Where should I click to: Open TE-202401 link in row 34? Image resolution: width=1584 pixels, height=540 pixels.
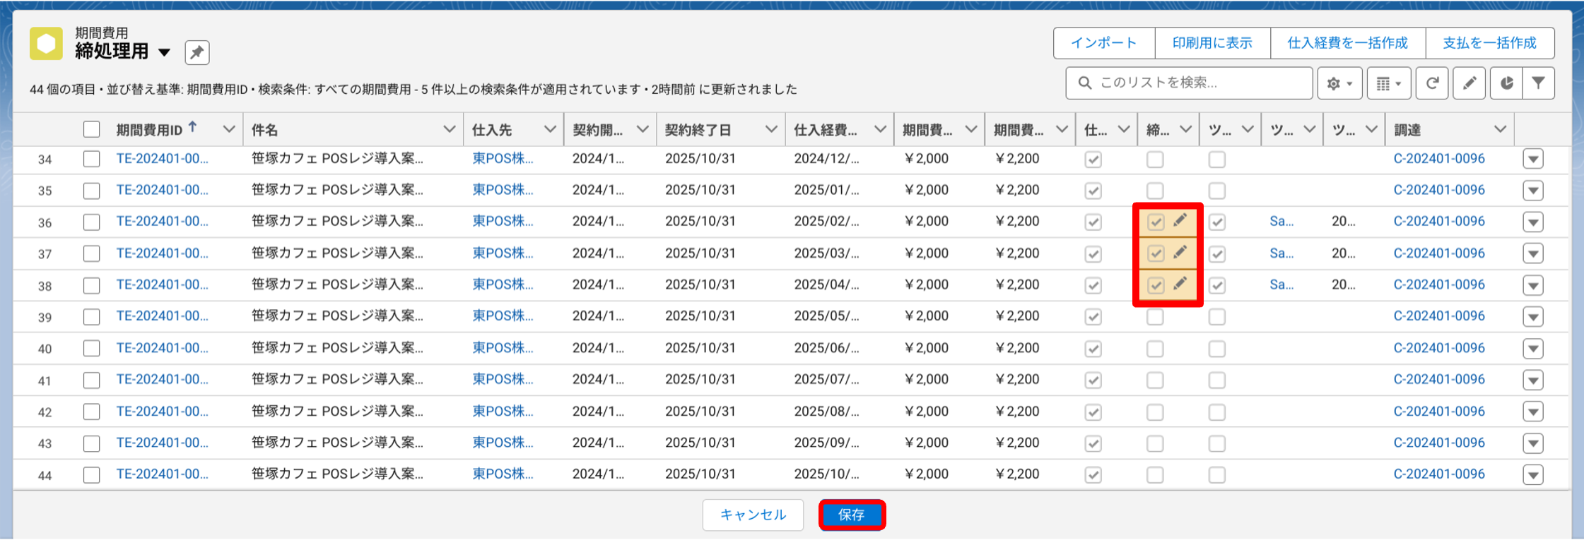coord(162,159)
